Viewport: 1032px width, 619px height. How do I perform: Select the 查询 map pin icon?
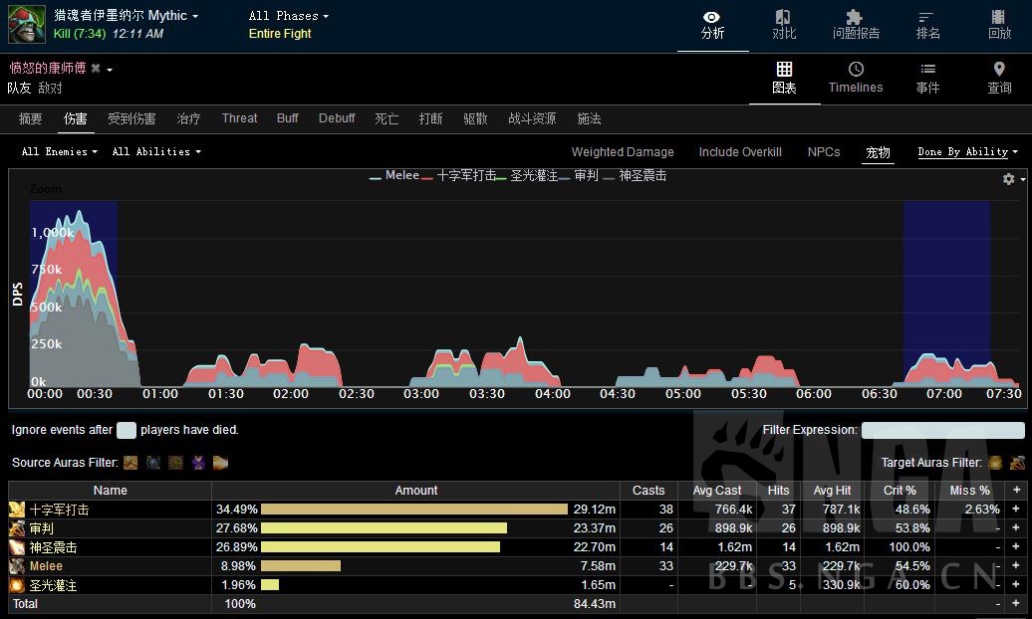click(x=999, y=69)
